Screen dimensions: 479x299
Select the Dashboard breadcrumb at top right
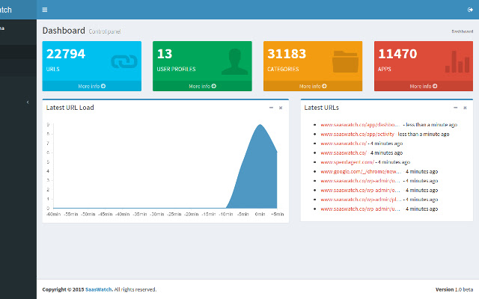pyautogui.click(x=462, y=31)
